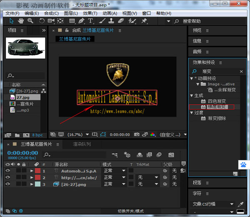Toggle preserve transparency box for layer 3
Screen dimensions: 250x217
click(x=131, y=184)
